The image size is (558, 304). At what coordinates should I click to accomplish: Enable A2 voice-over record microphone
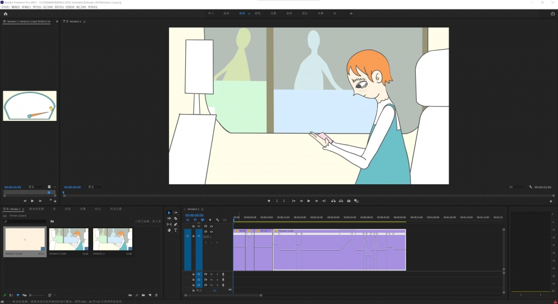pyautogui.click(x=223, y=280)
